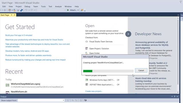Click the Find in Files toolbar icon
The width and height of the screenshot is (183, 103).
(82, 10)
